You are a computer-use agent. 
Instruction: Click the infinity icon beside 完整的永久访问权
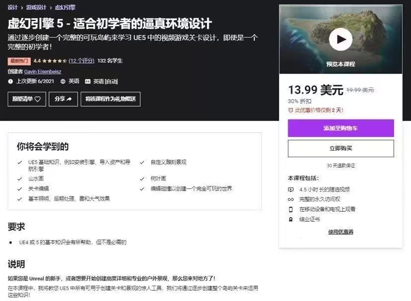[x=291, y=199]
